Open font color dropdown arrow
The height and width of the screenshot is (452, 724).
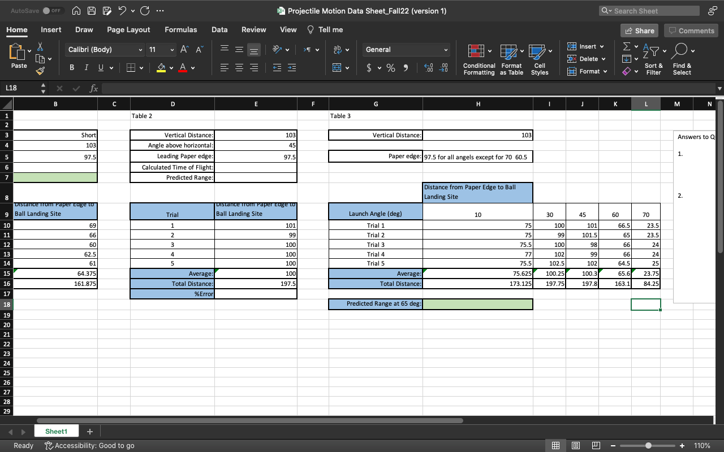193,68
